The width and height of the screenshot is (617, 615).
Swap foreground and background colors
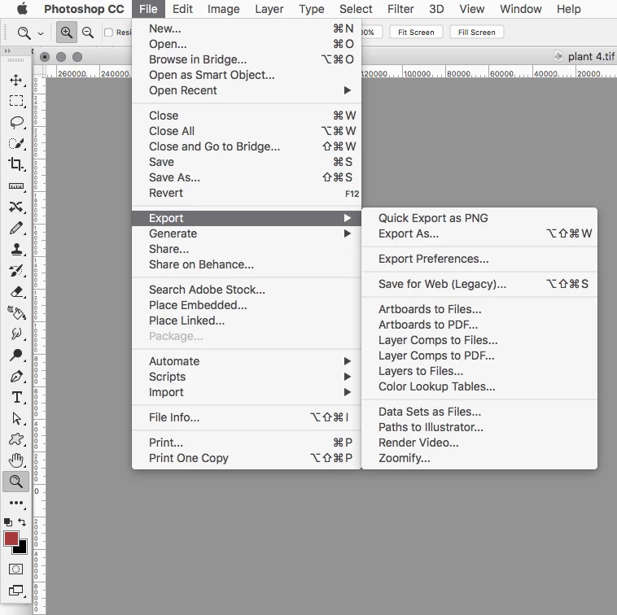[22, 521]
